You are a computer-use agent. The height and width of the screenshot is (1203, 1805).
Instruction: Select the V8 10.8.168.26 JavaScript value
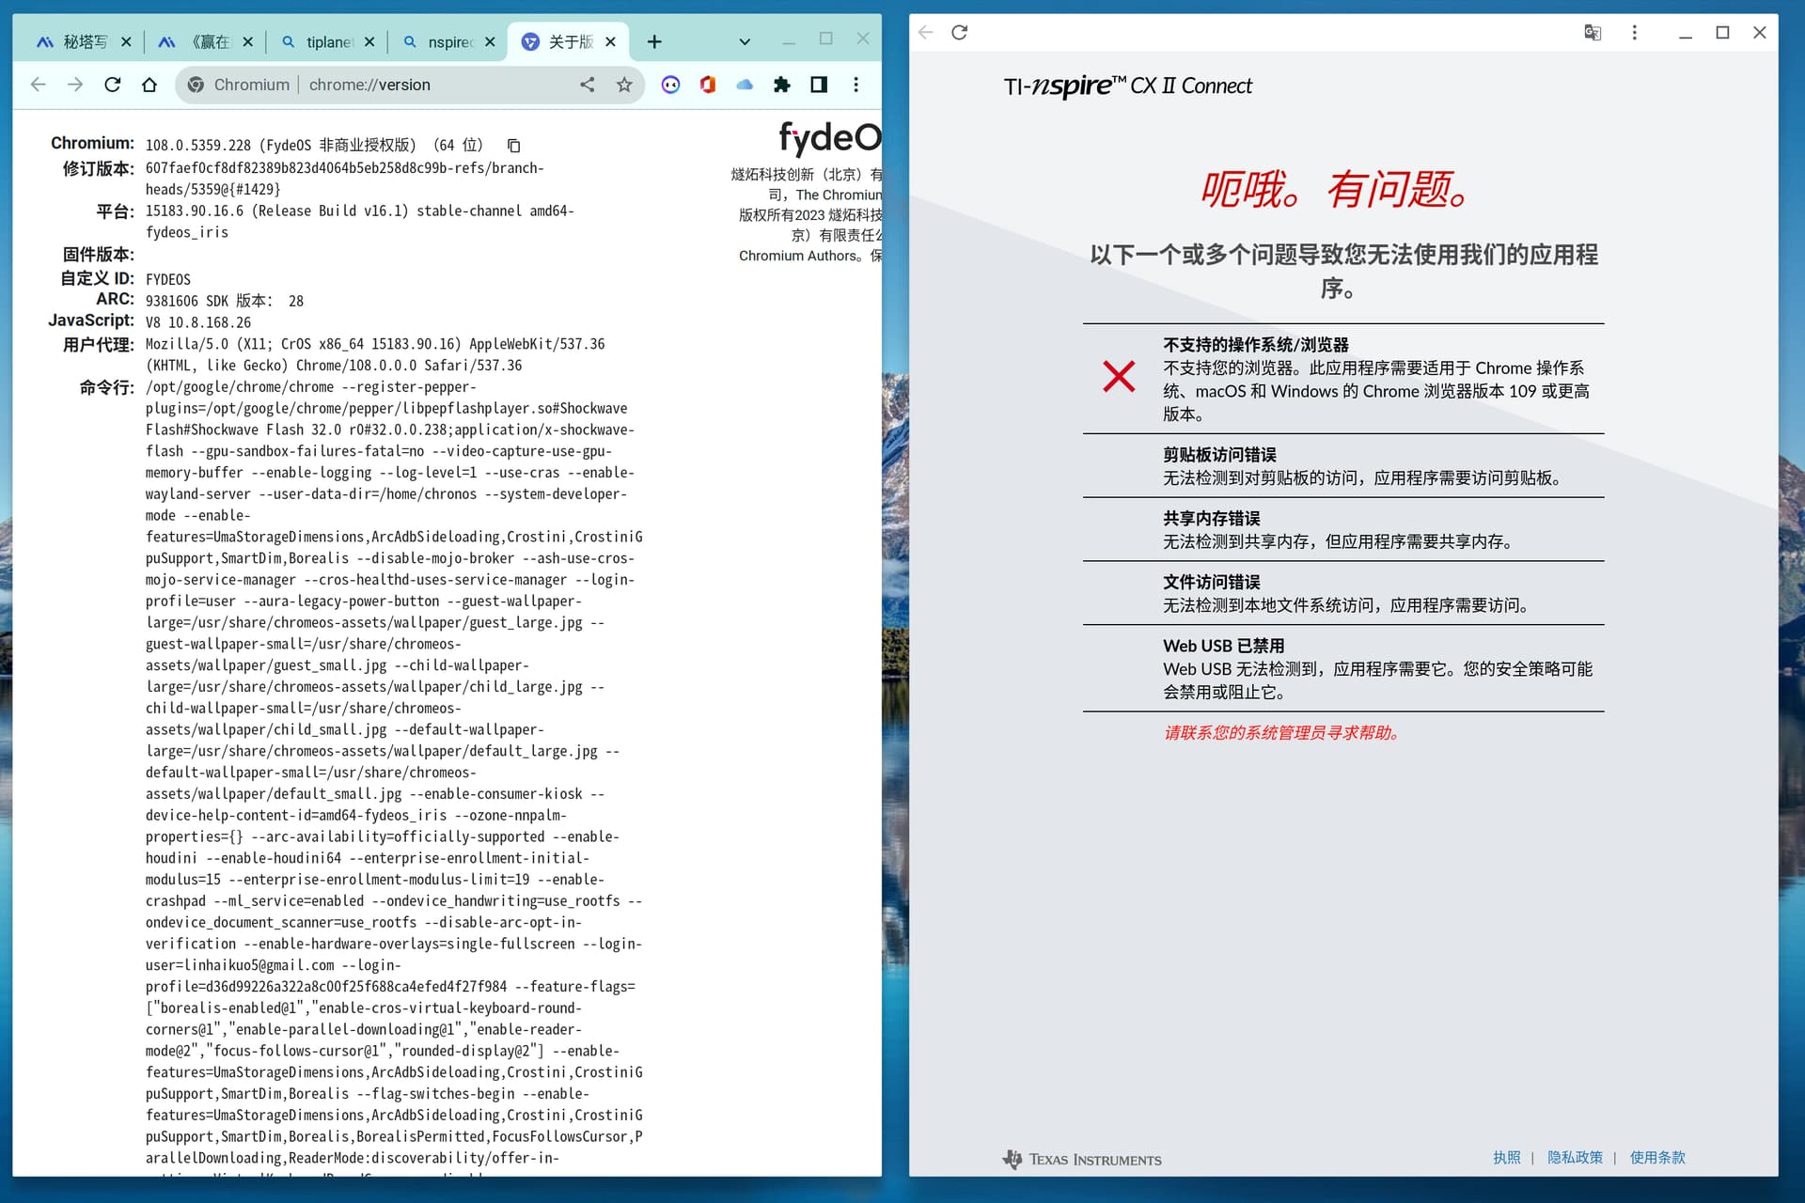coord(198,323)
